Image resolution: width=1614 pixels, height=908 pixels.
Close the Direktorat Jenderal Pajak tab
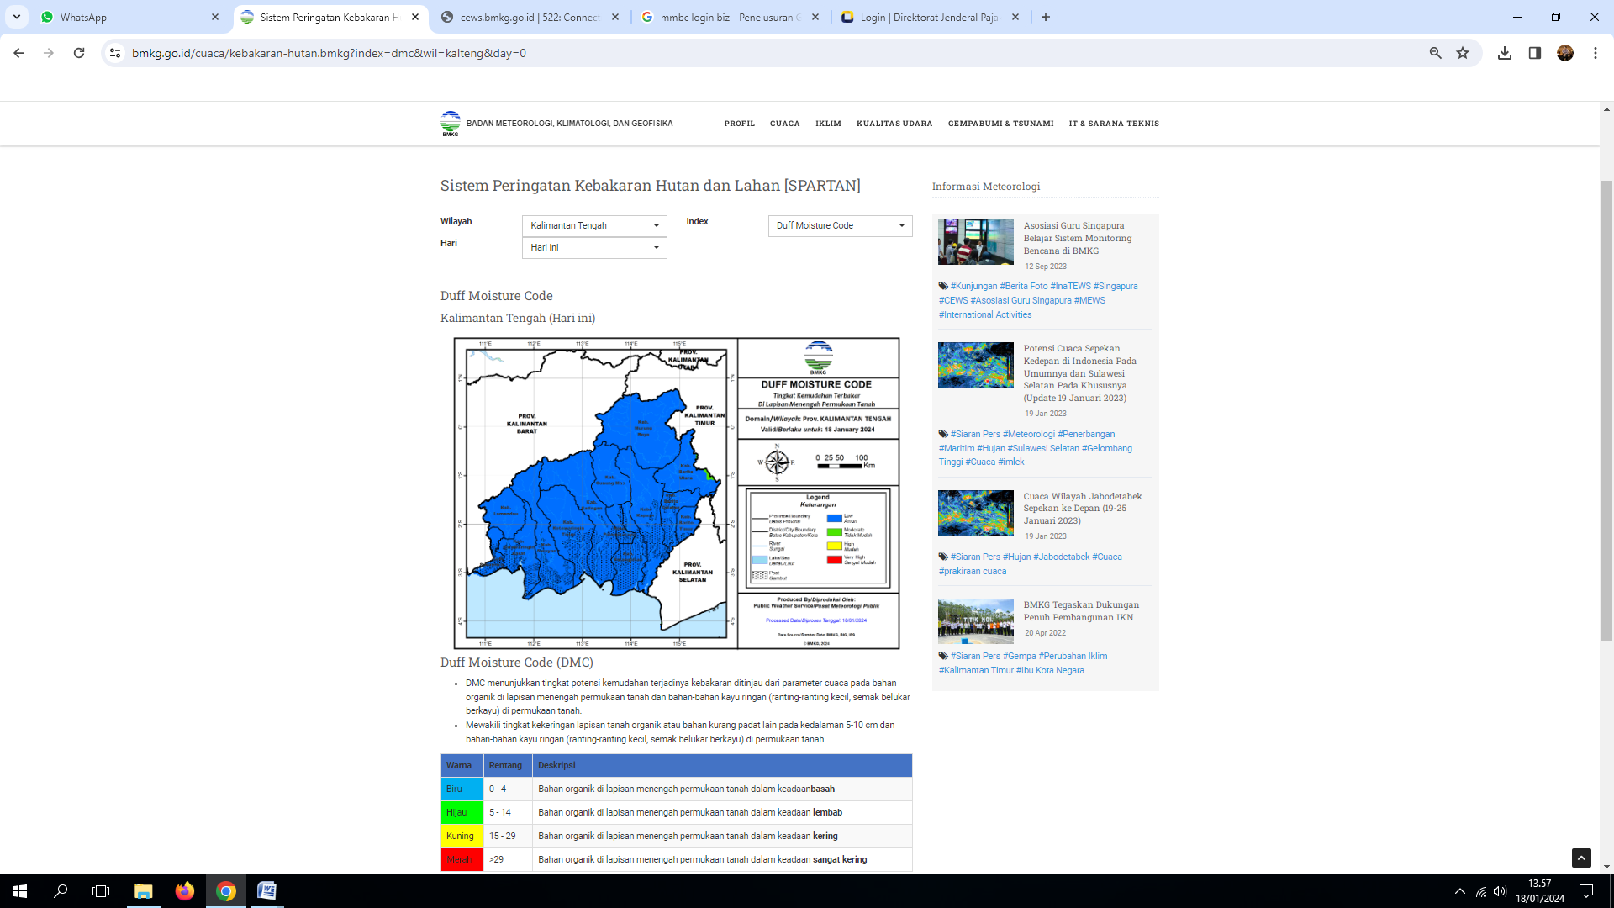click(1015, 17)
